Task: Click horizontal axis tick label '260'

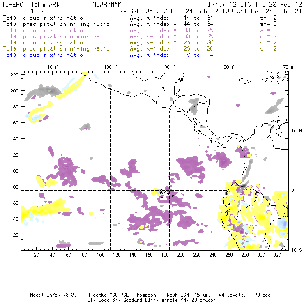Action: pyautogui.click(x=229, y=255)
